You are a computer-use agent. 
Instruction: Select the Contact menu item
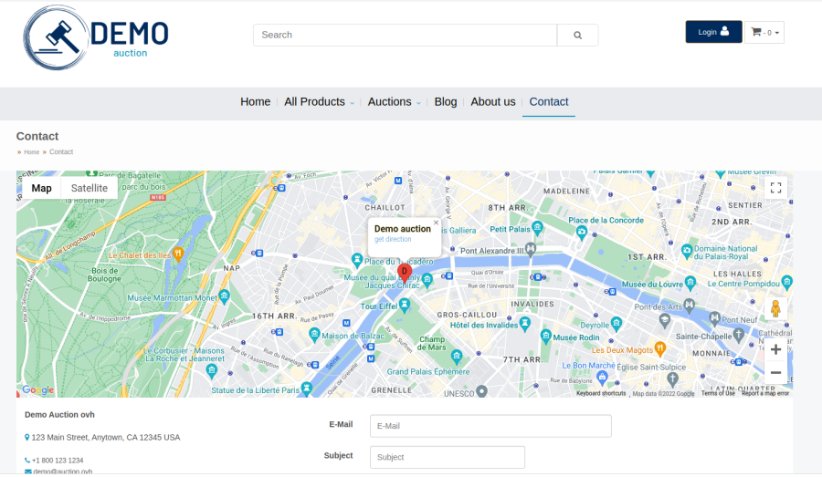(548, 101)
